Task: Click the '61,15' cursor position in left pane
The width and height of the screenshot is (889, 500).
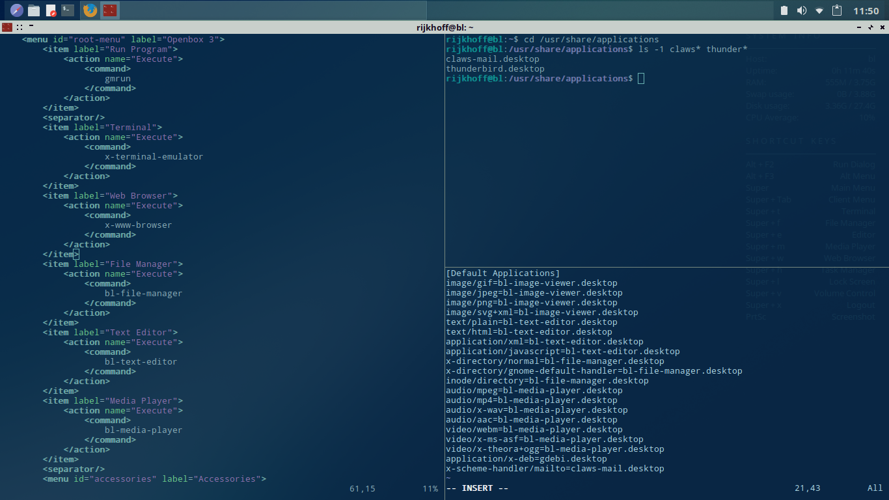Action: tap(362, 488)
